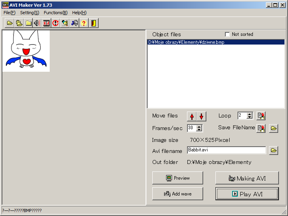Click the cat preview image thumbnail
288x216 pixels.
(x=26, y=51)
